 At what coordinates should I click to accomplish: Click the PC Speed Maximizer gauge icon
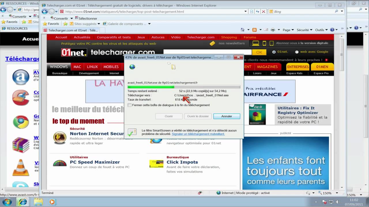(60, 163)
